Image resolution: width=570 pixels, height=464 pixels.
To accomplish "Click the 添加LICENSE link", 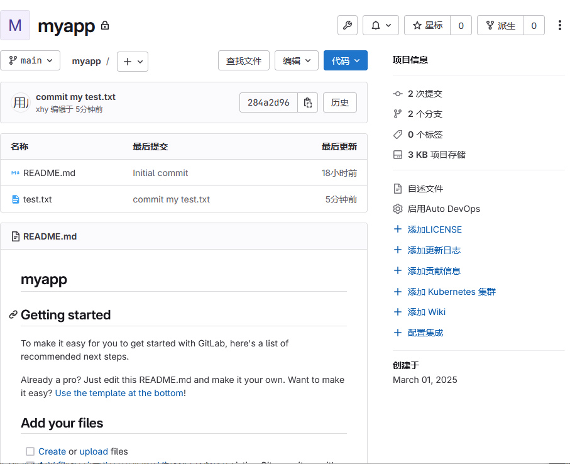I will click(x=434, y=229).
